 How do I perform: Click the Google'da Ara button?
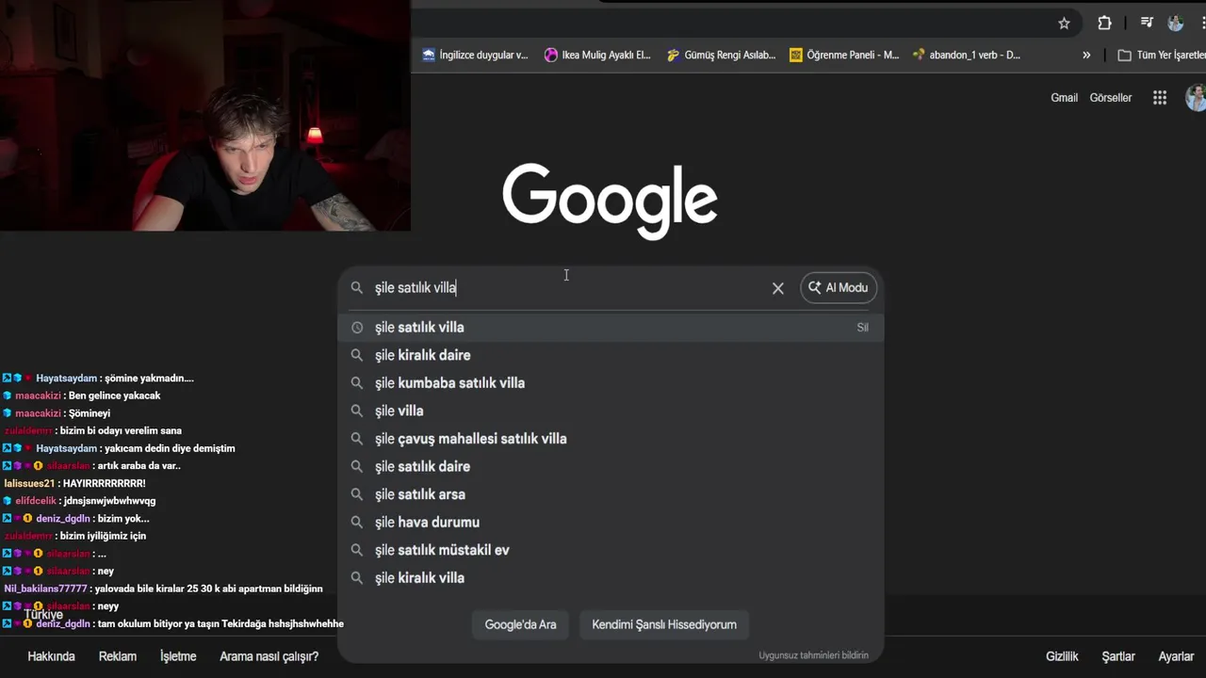click(520, 624)
